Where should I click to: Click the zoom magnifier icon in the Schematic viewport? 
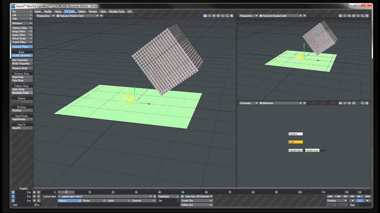362,103
